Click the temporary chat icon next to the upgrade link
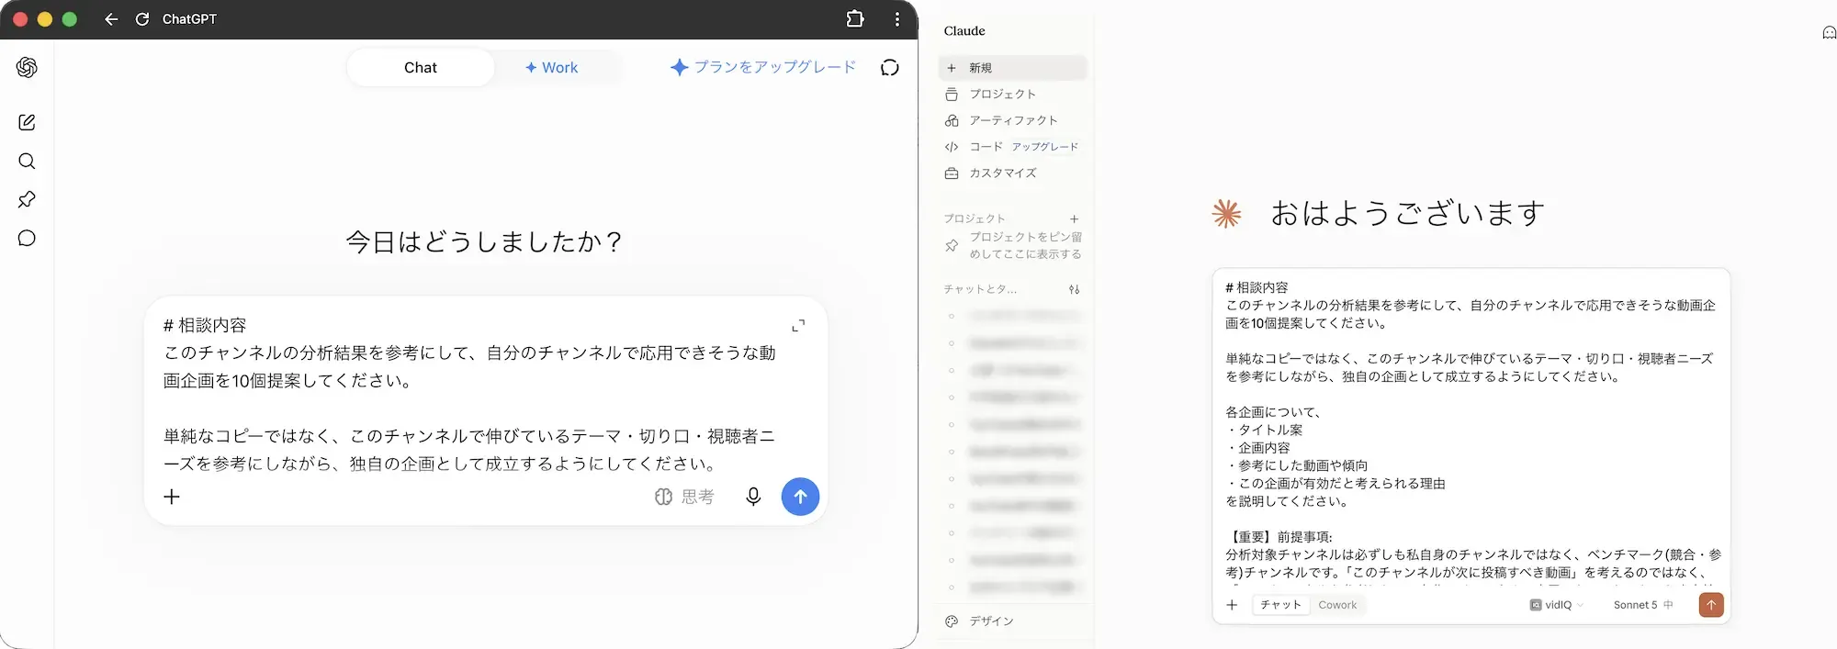Viewport: 1837px width, 649px height. (889, 67)
